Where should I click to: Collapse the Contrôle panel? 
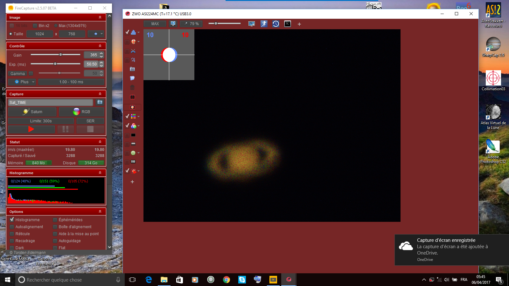tap(100, 46)
